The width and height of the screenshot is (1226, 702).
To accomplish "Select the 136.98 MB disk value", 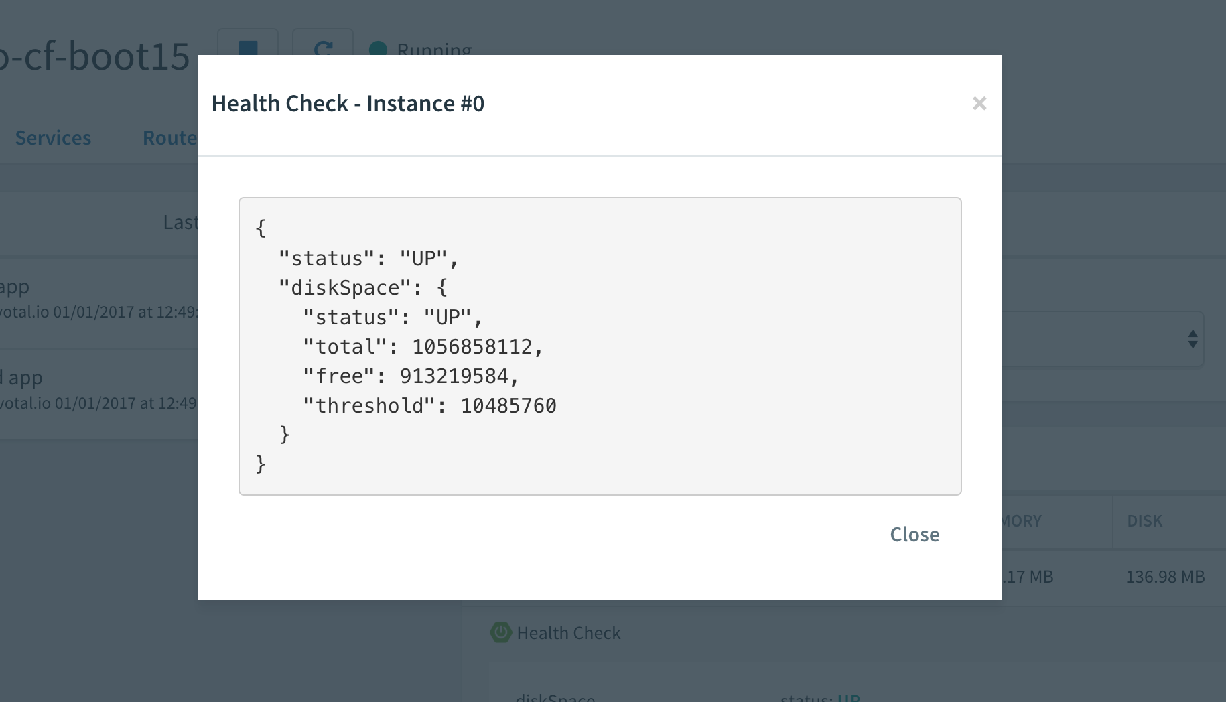I will click(x=1165, y=577).
